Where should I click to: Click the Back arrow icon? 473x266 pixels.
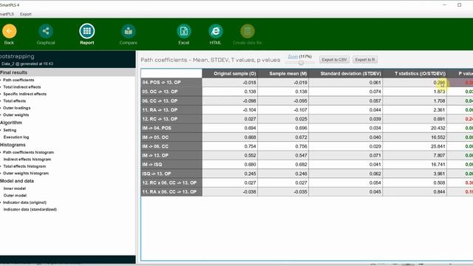[10, 31]
